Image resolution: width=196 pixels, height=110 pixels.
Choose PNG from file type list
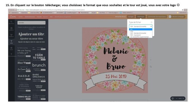coord(141,31)
